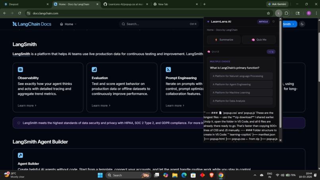
Task: Click the 1/5 quiz progress badge
Action: coord(271,52)
